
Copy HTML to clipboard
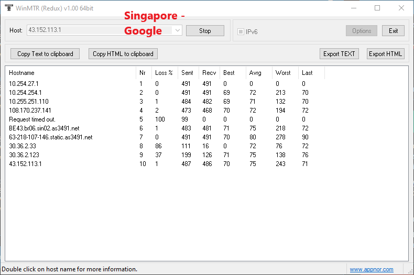coord(123,54)
